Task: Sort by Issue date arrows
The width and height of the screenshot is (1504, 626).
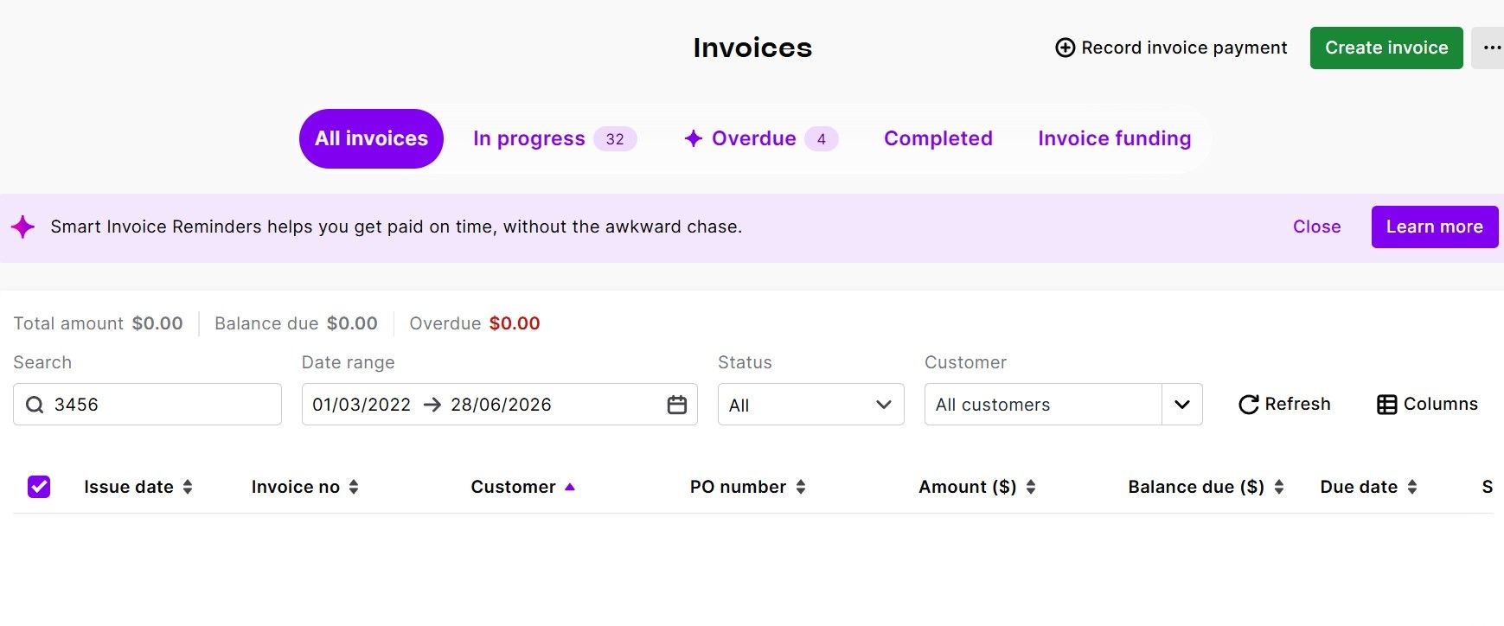Action: 188,487
